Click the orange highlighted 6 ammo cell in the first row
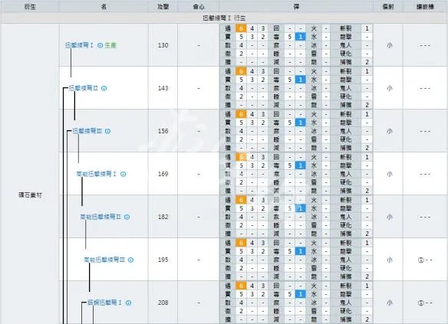Viewport: 448px width, 324px height. (x=241, y=28)
